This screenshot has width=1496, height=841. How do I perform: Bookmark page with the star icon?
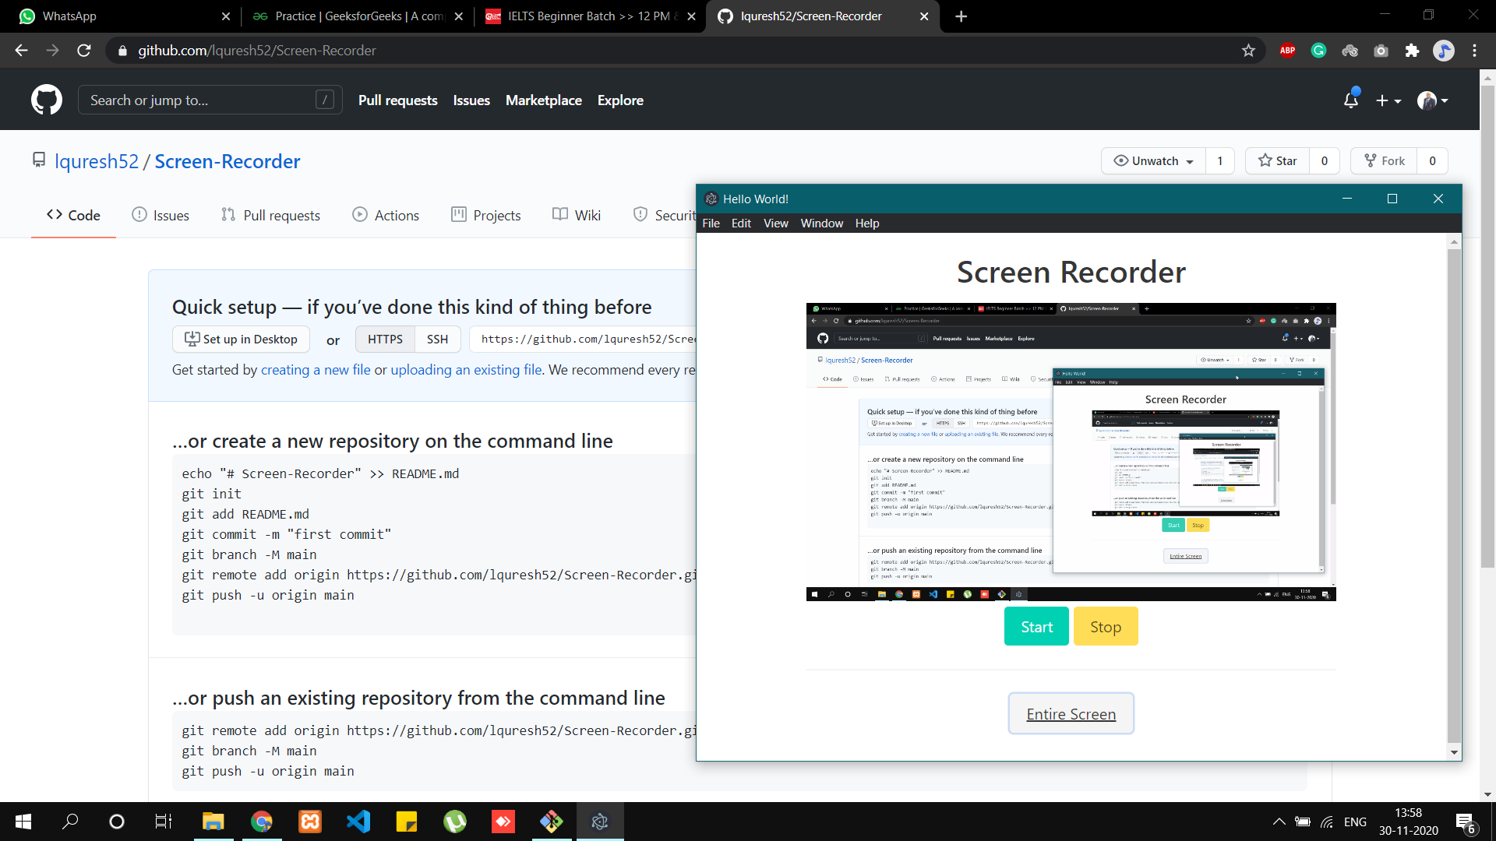1248,51
